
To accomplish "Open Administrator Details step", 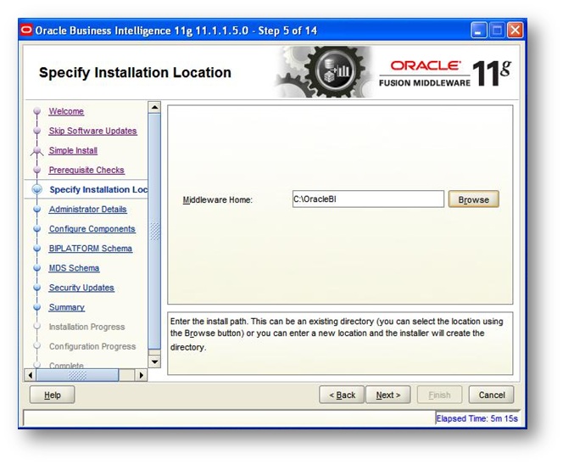I will pyautogui.click(x=88, y=209).
